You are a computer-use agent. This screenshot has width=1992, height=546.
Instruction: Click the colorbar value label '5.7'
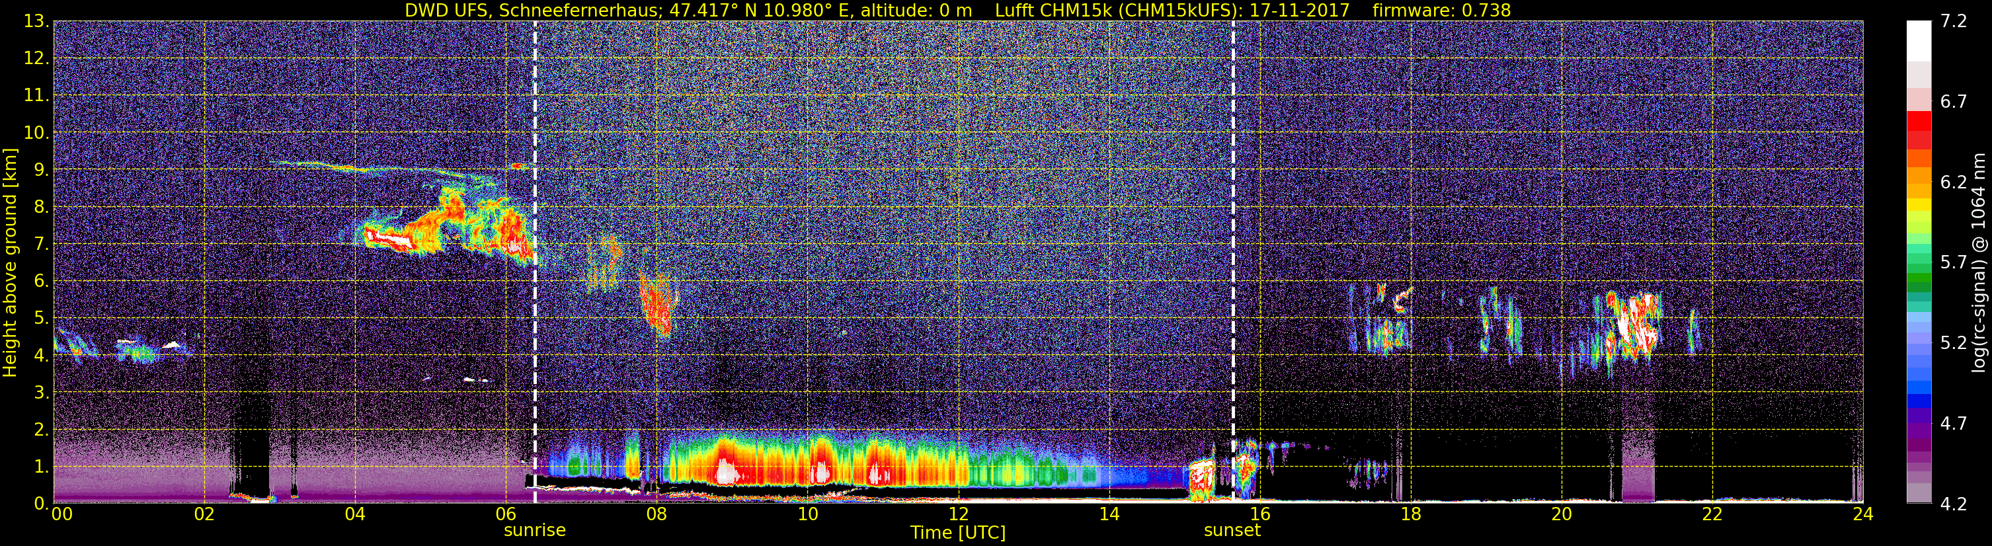point(1954,263)
